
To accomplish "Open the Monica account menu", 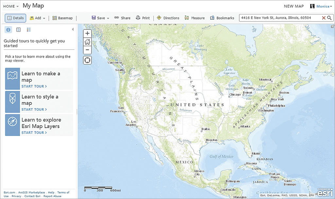I will click(x=324, y=6).
